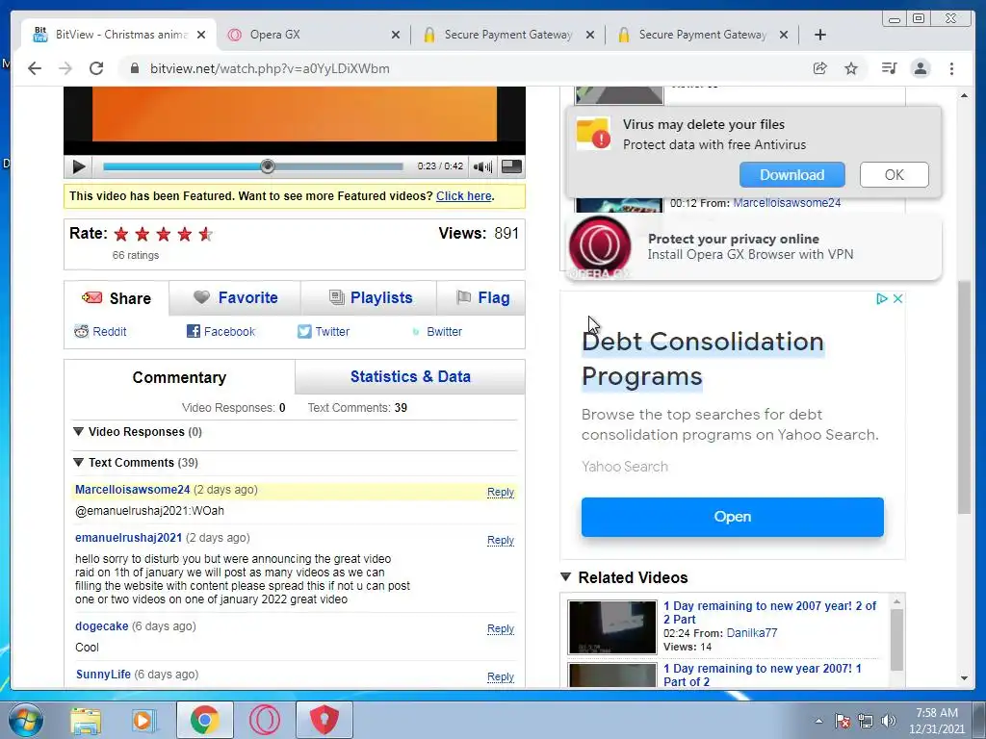Click the system tray volume icon
This screenshot has height=739, width=986.
888,721
